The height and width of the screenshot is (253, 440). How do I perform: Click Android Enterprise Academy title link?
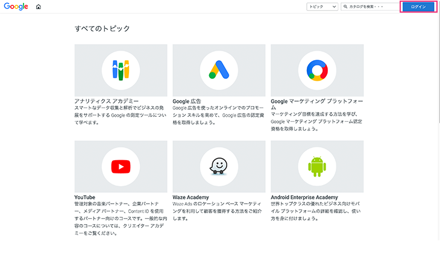point(304,197)
